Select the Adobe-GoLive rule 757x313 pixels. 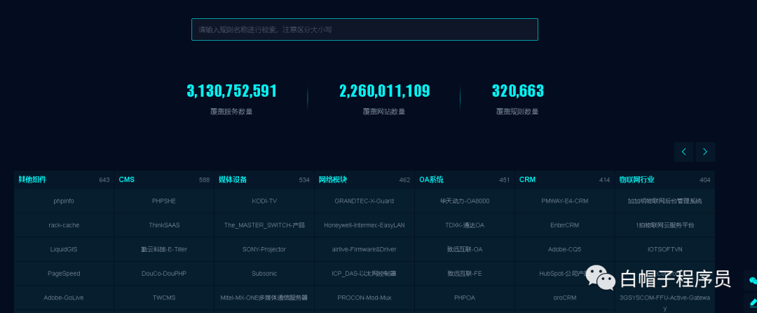[64, 298]
